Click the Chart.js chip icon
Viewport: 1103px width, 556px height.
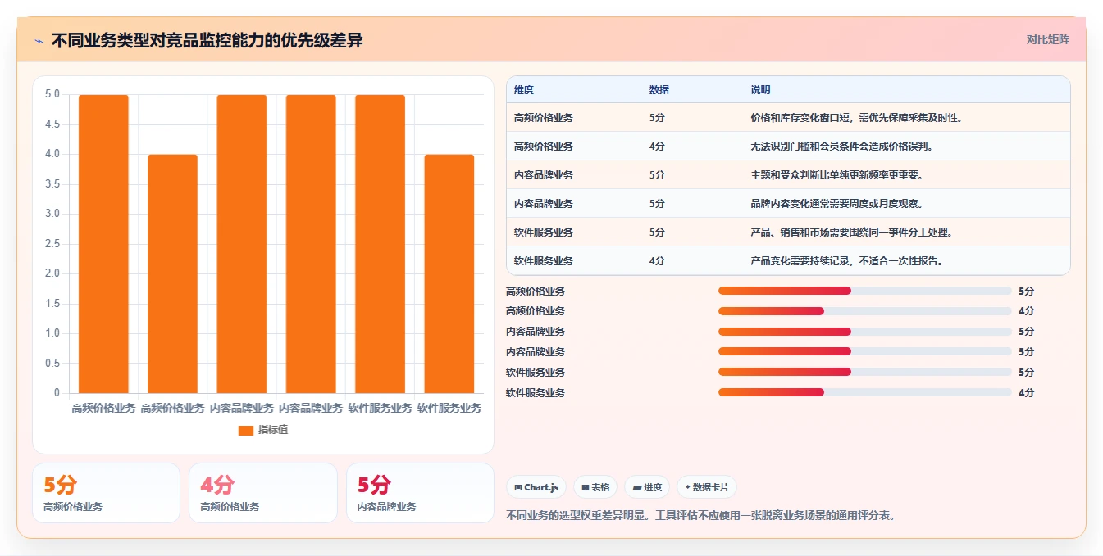518,487
